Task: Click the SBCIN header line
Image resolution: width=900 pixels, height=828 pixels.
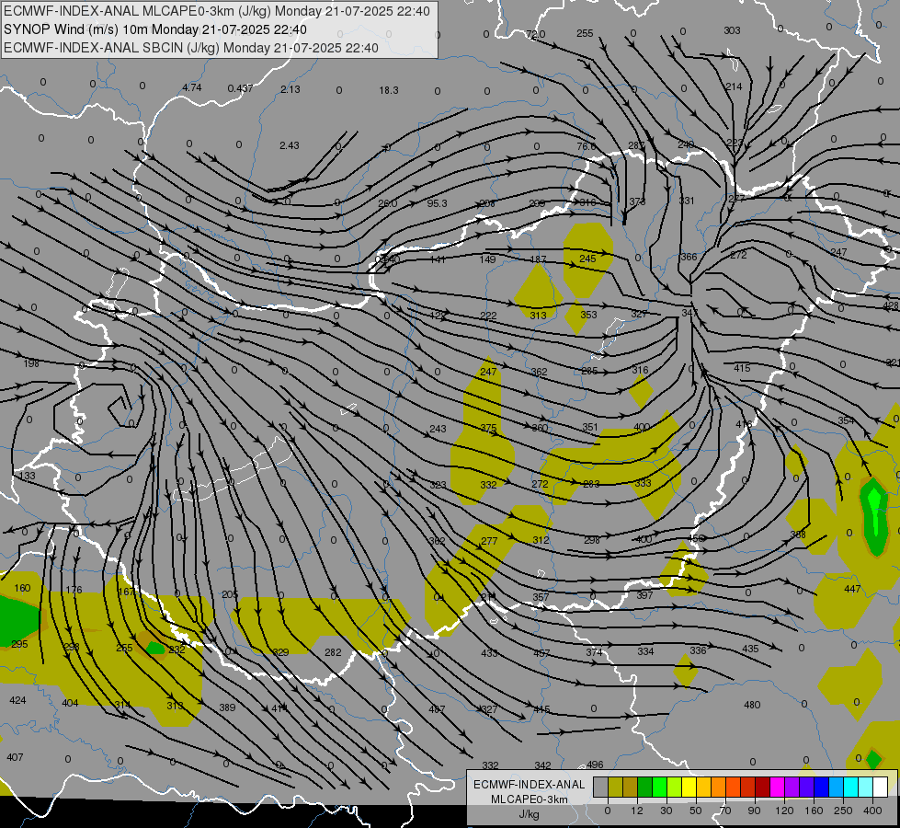Action: pos(190,48)
